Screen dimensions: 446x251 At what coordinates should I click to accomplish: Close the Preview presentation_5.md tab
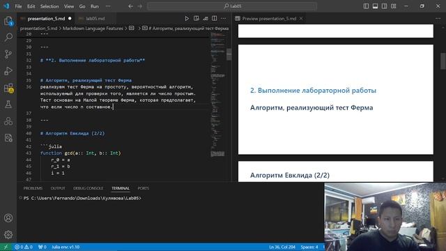pos(301,19)
